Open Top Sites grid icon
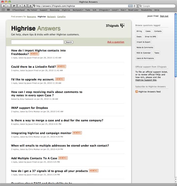Viewport: 177px width, 186px height. tap(8, 10)
